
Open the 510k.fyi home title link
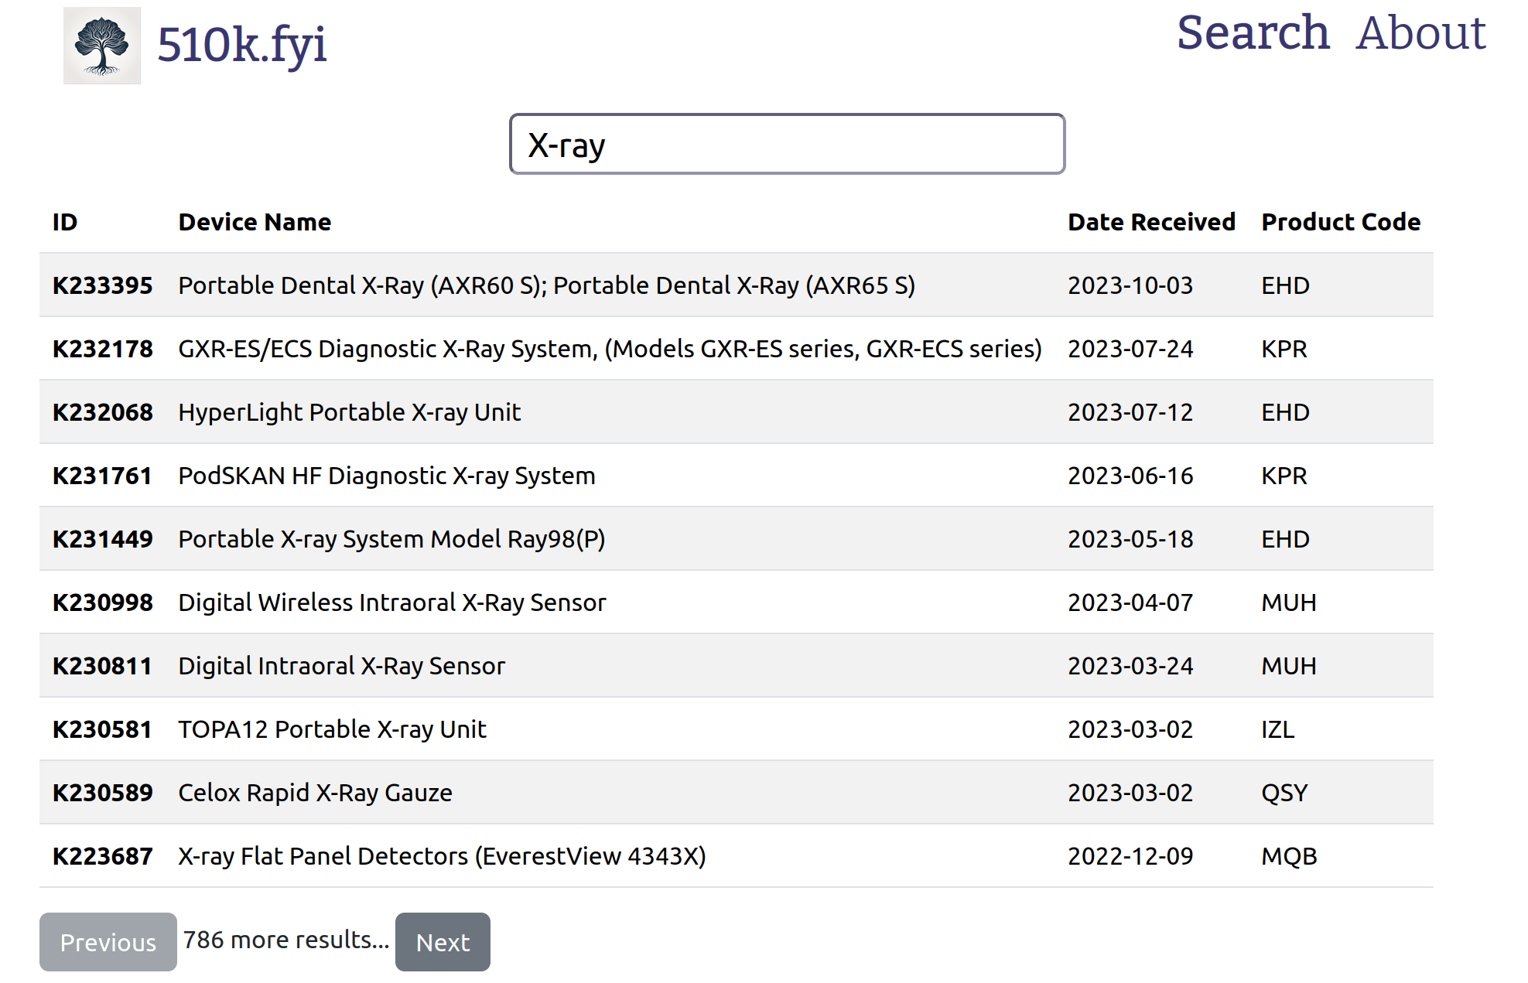241,45
